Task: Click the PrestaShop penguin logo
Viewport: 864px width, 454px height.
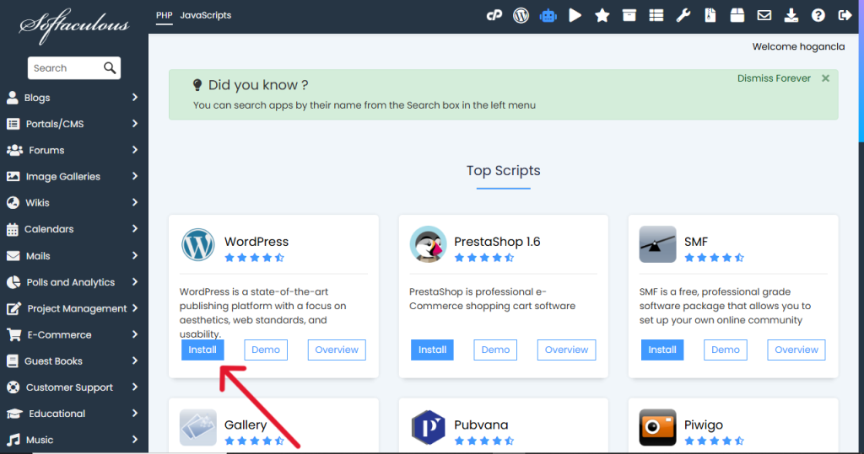Action: tap(428, 244)
